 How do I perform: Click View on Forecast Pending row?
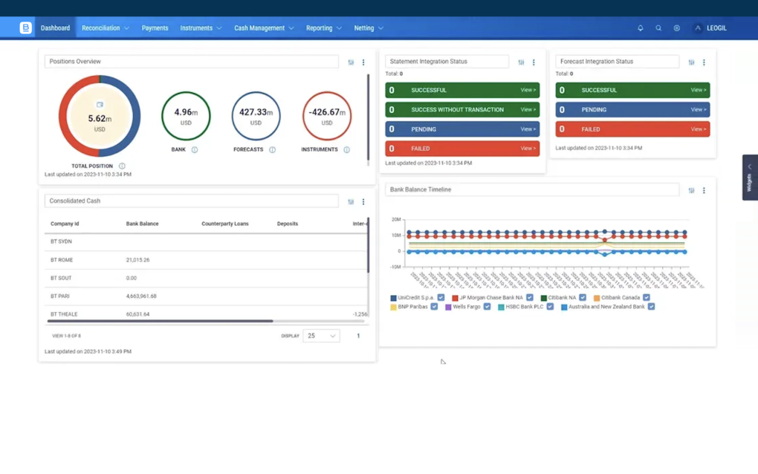(698, 109)
